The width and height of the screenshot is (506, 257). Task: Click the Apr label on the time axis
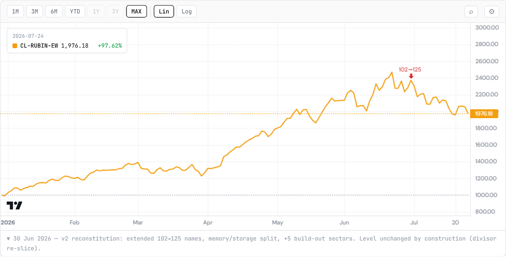(208, 222)
